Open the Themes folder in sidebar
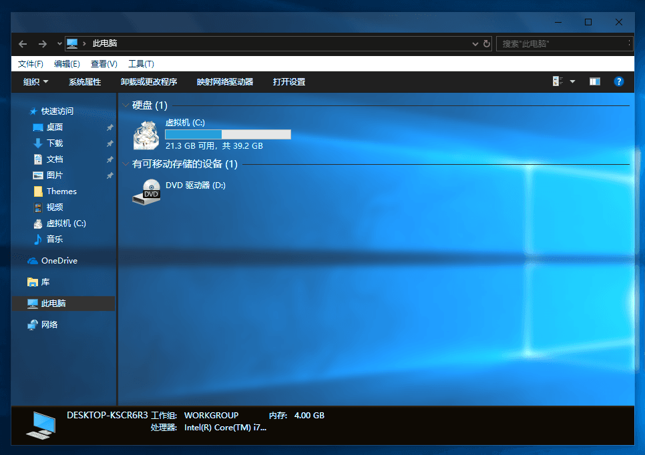645x455 pixels. click(x=61, y=191)
